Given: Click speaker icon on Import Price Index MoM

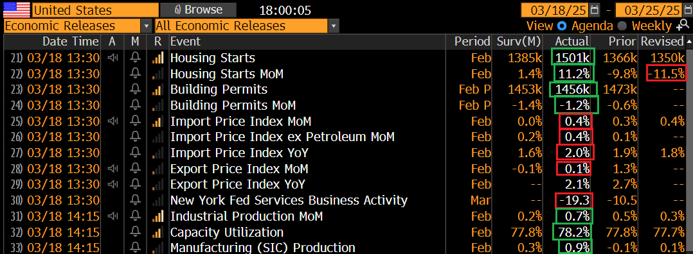Looking at the screenshot, I should tap(113, 121).
